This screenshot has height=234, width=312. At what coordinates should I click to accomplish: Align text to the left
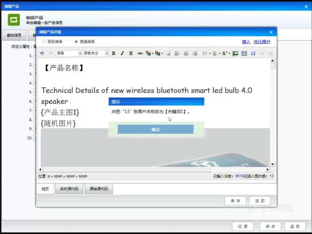click(x=177, y=53)
